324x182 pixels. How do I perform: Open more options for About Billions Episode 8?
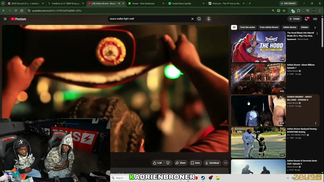(316, 123)
